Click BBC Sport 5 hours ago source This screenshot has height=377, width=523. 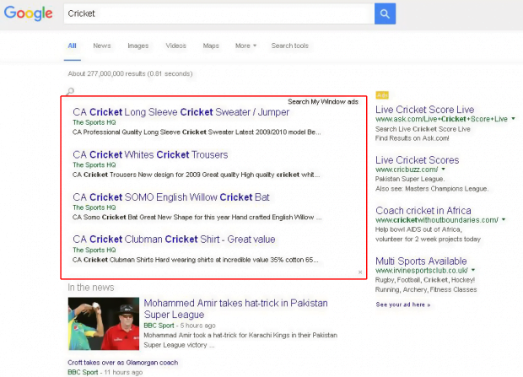pos(180,326)
